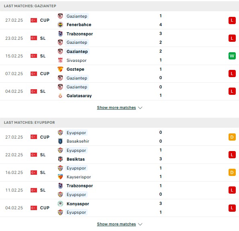Click chevron beside Eyupspor show more matches

(x=140, y=224)
